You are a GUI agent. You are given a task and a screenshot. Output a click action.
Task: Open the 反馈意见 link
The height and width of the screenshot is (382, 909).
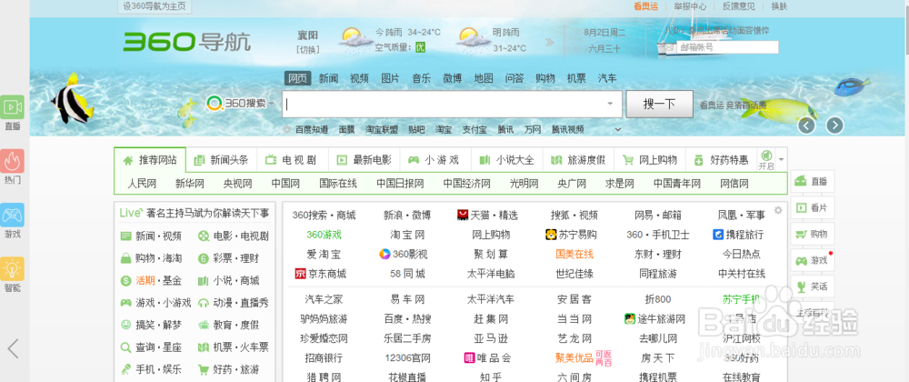(x=738, y=6)
